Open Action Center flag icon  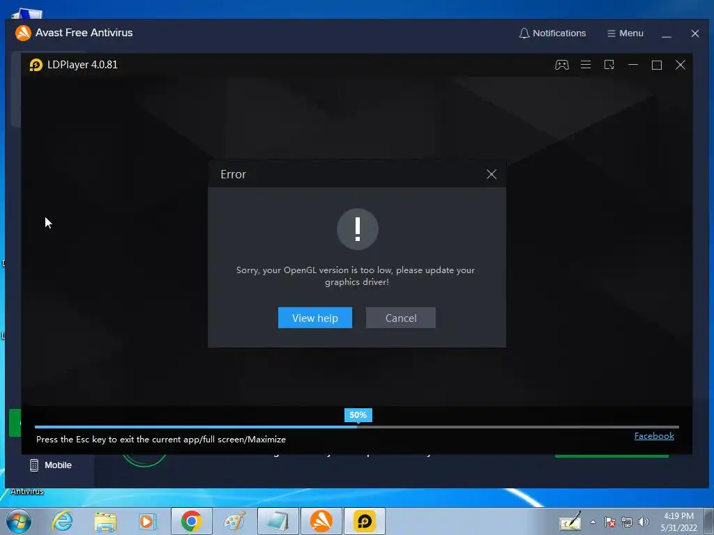click(610, 522)
